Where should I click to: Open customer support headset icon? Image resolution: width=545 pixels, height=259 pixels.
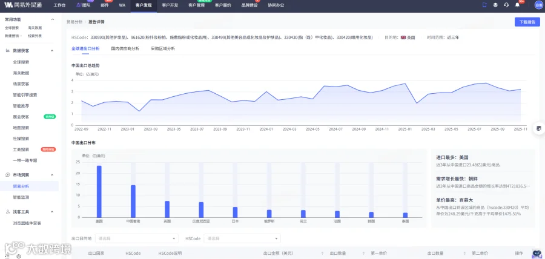pyautogui.click(x=506, y=5)
